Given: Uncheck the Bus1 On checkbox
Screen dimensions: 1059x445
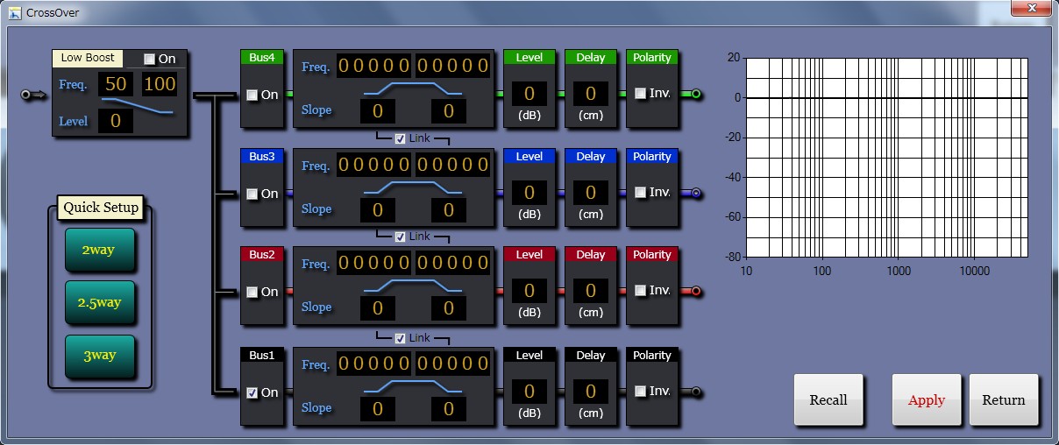Looking at the screenshot, I should (252, 393).
